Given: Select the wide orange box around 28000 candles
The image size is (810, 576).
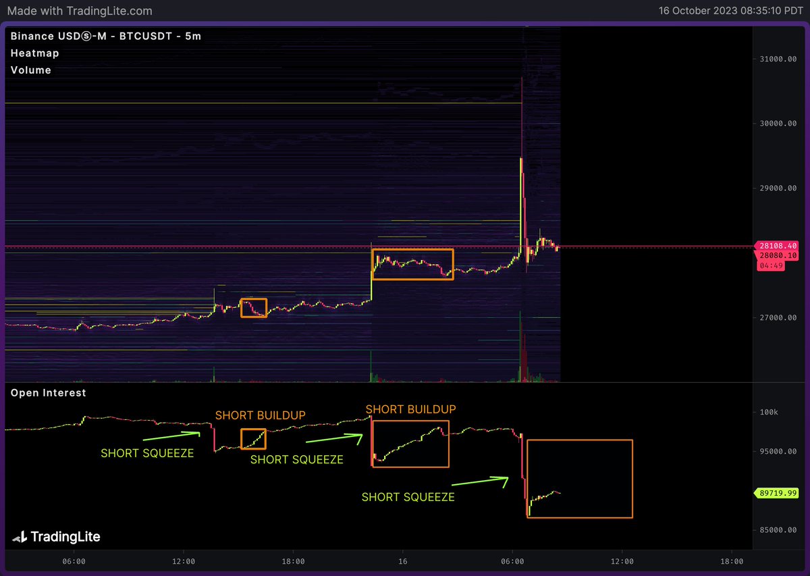Looking at the screenshot, I should pyautogui.click(x=412, y=251).
